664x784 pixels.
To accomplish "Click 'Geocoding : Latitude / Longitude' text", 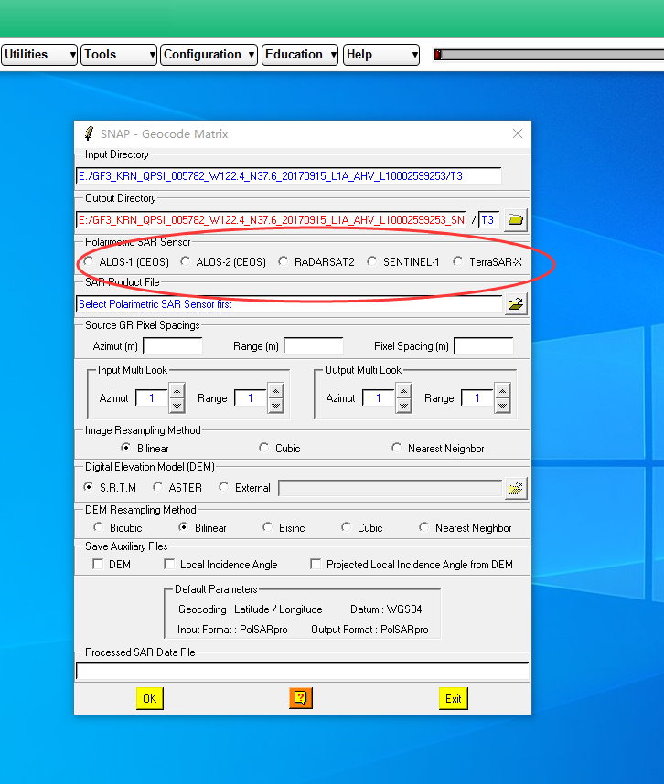I will pos(251,609).
